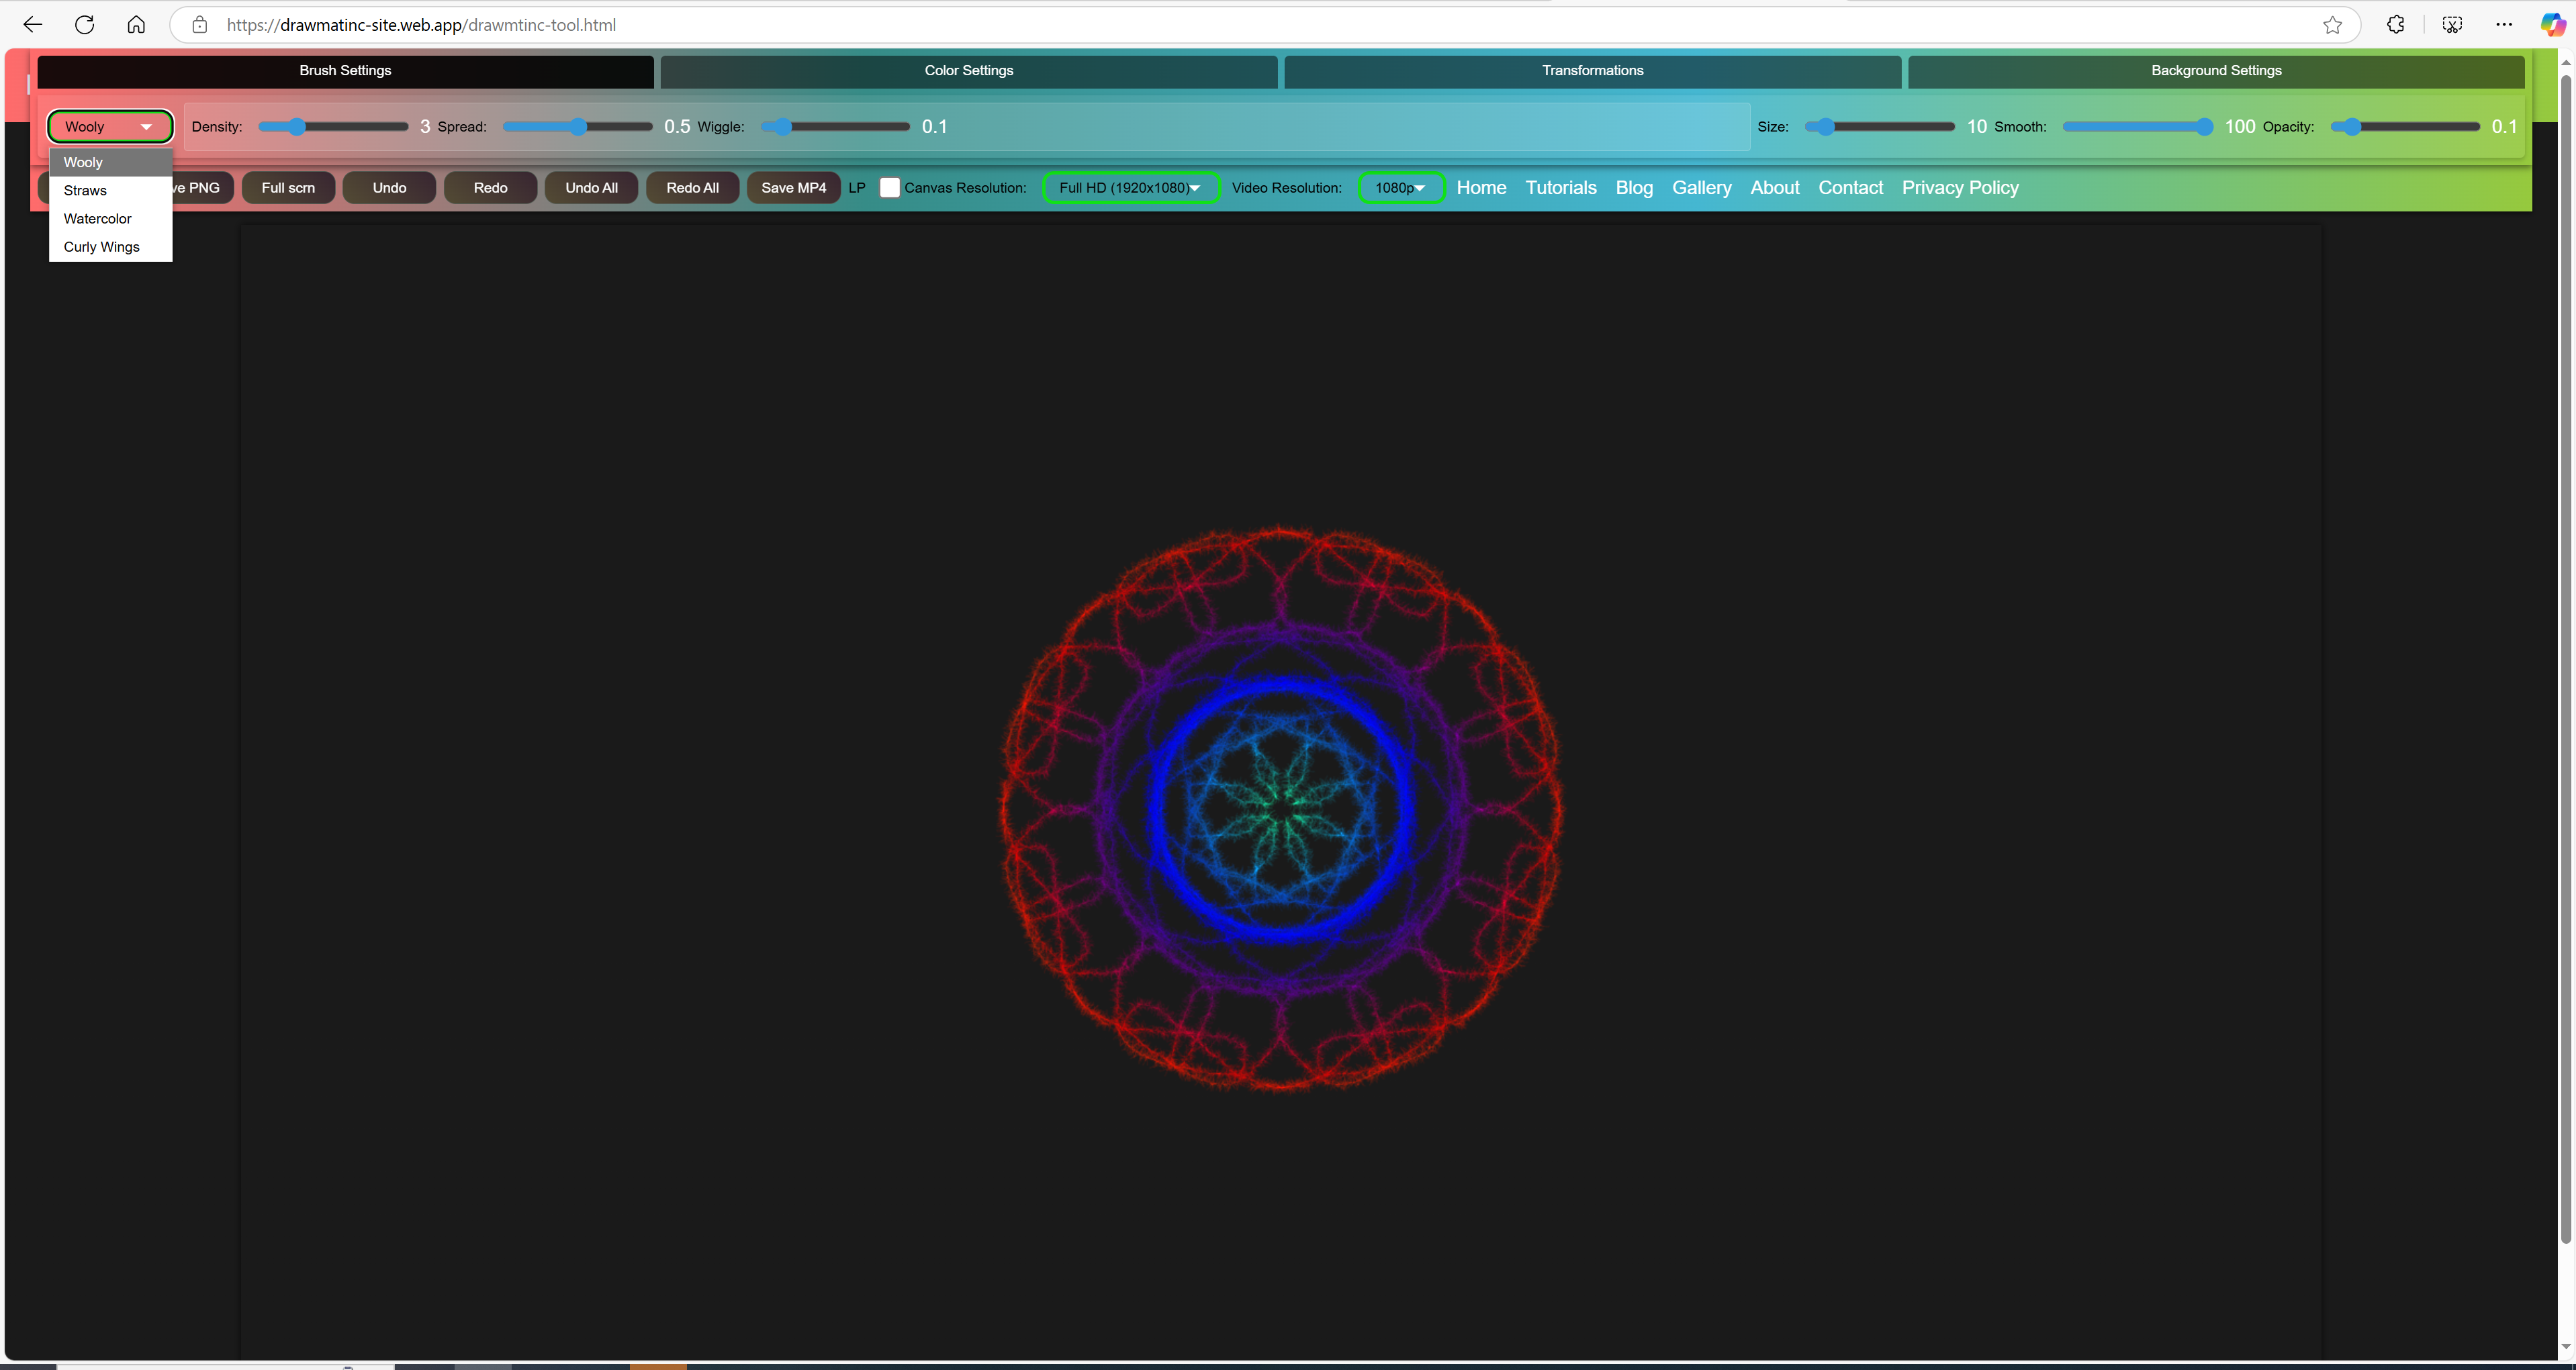2576x1370 pixels.
Task: Adjust the Smooth slider
Action: pos(2137,127)
